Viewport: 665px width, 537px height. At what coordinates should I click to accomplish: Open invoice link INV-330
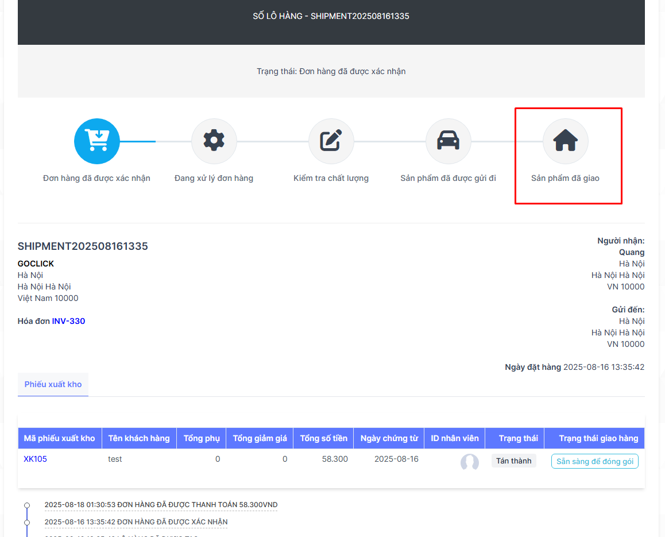[x=68, y=321]
